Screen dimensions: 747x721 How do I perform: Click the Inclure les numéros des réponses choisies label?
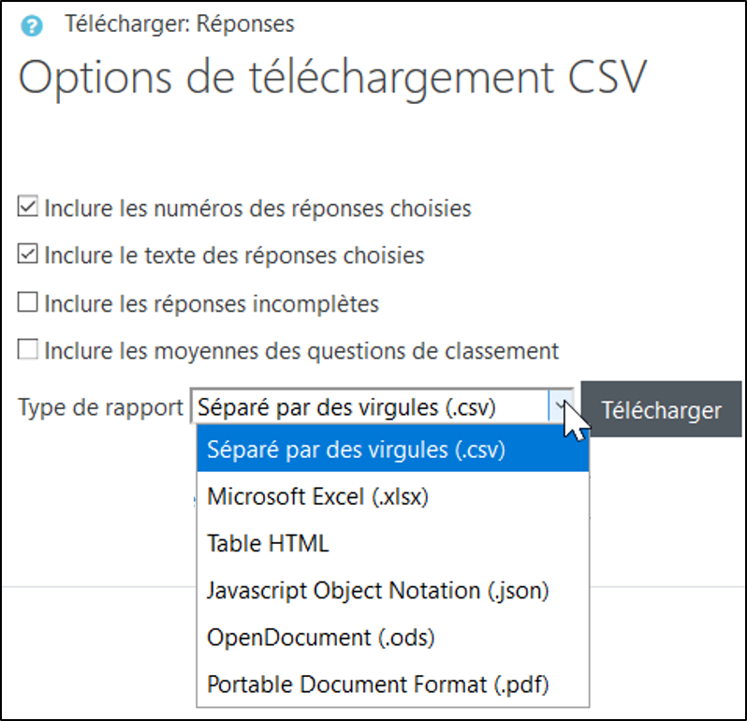coord(257,207)
